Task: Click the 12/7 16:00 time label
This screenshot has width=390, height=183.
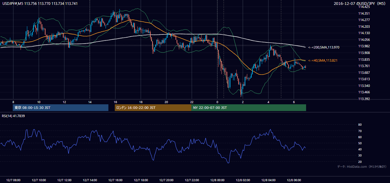Action: 115,180
